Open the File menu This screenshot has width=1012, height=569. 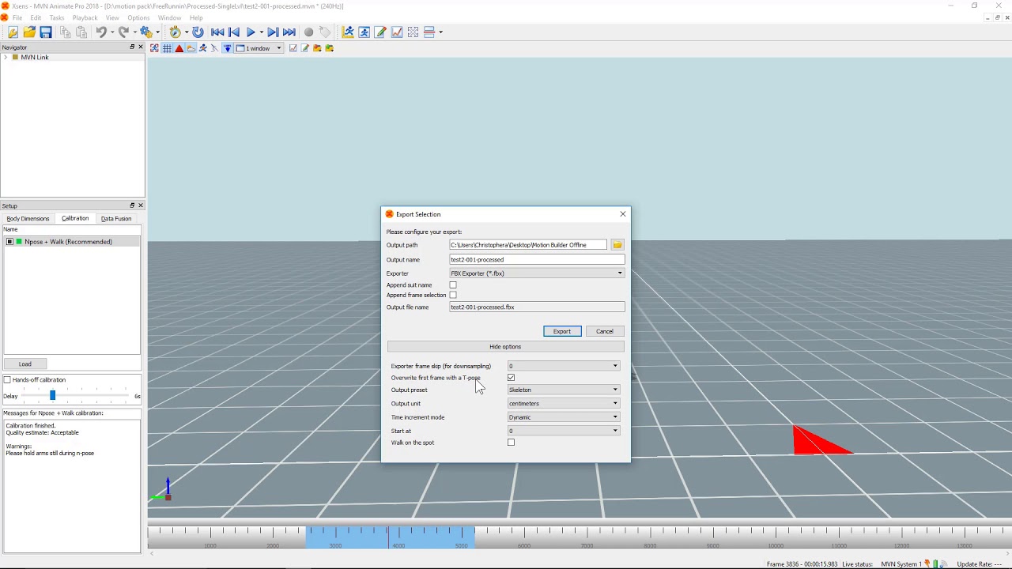point(17,17)
